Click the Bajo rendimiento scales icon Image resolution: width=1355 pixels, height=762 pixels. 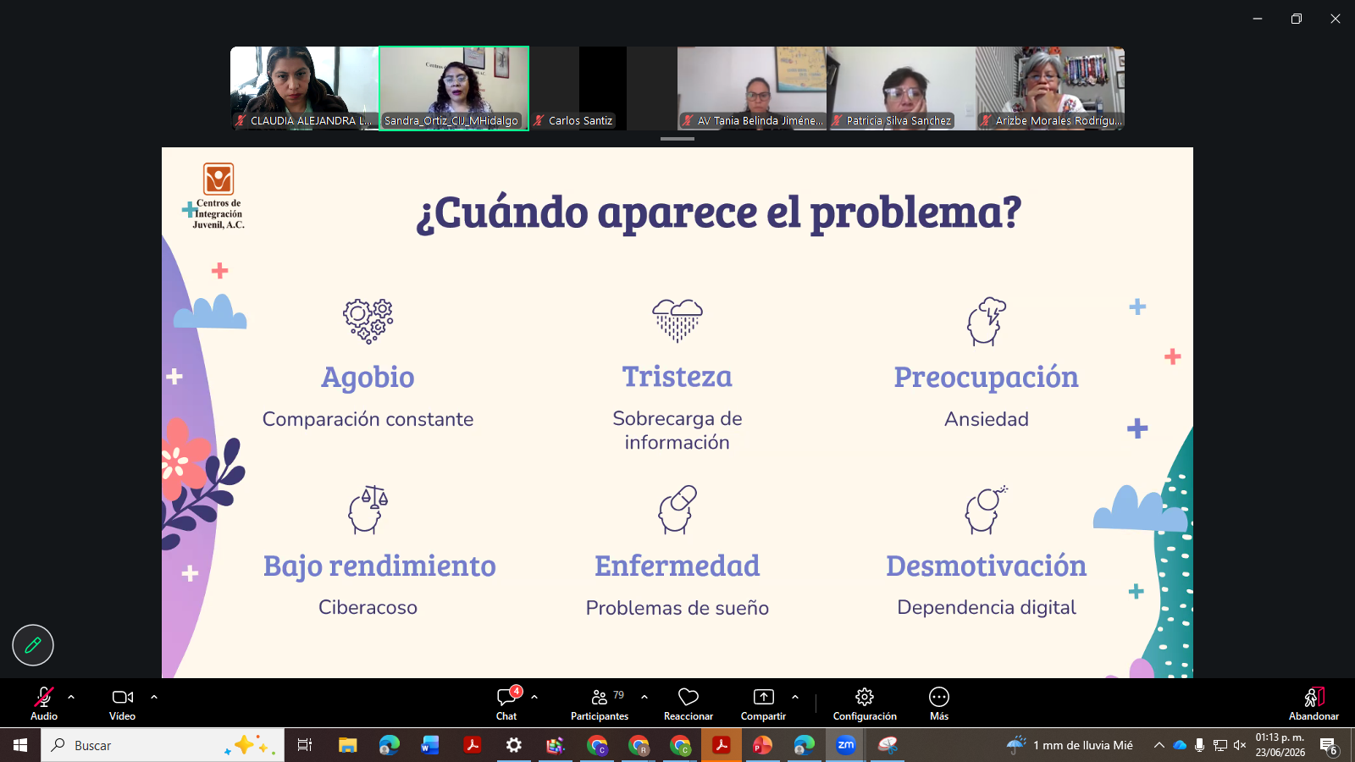(368, 509)
